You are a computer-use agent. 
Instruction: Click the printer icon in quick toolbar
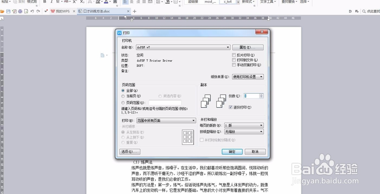20,11
